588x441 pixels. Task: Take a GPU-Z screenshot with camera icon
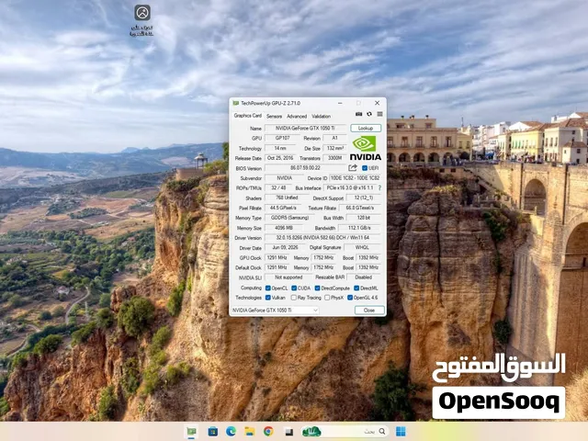359,114
